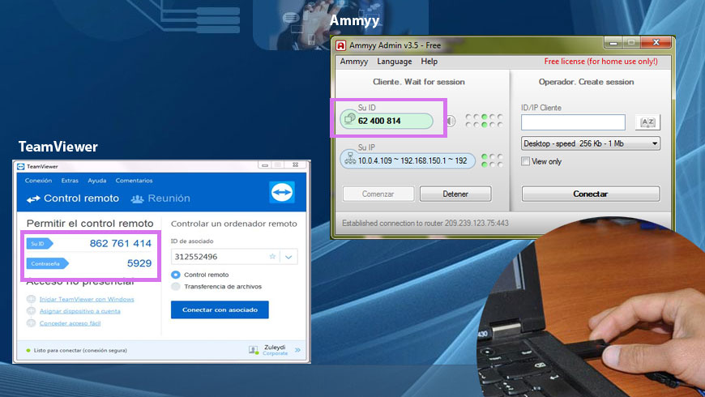Click the Free license for home use text
705x397 pixels.
[x=600, y=61]
